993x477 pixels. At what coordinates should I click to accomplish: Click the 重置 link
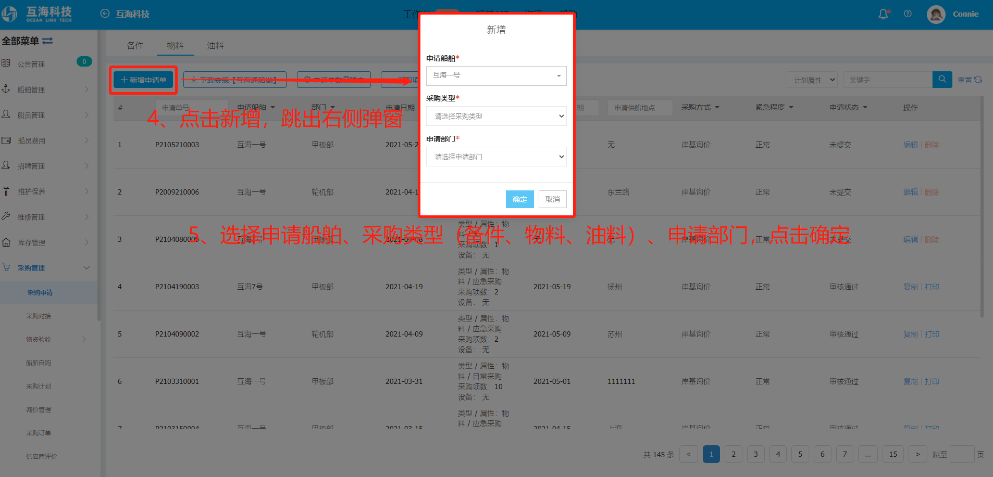(965, 80)
